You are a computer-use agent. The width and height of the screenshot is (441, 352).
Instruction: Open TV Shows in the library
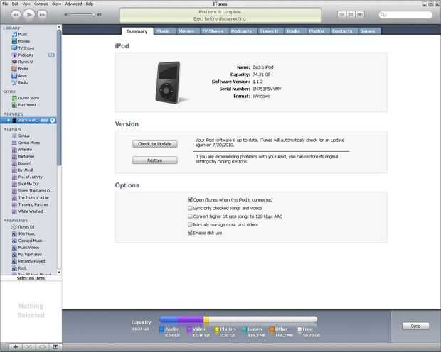coord(23,48)
